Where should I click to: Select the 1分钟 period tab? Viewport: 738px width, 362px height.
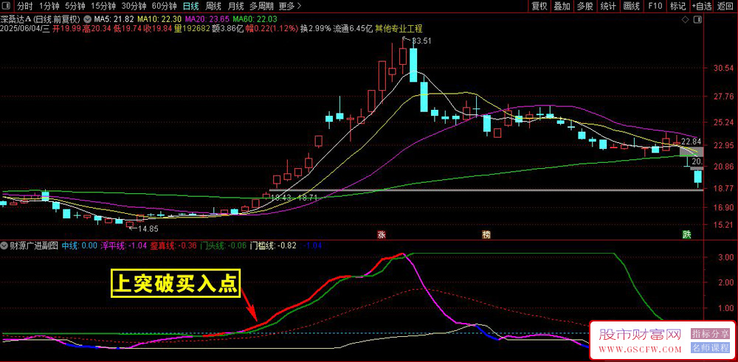(49, 6)
